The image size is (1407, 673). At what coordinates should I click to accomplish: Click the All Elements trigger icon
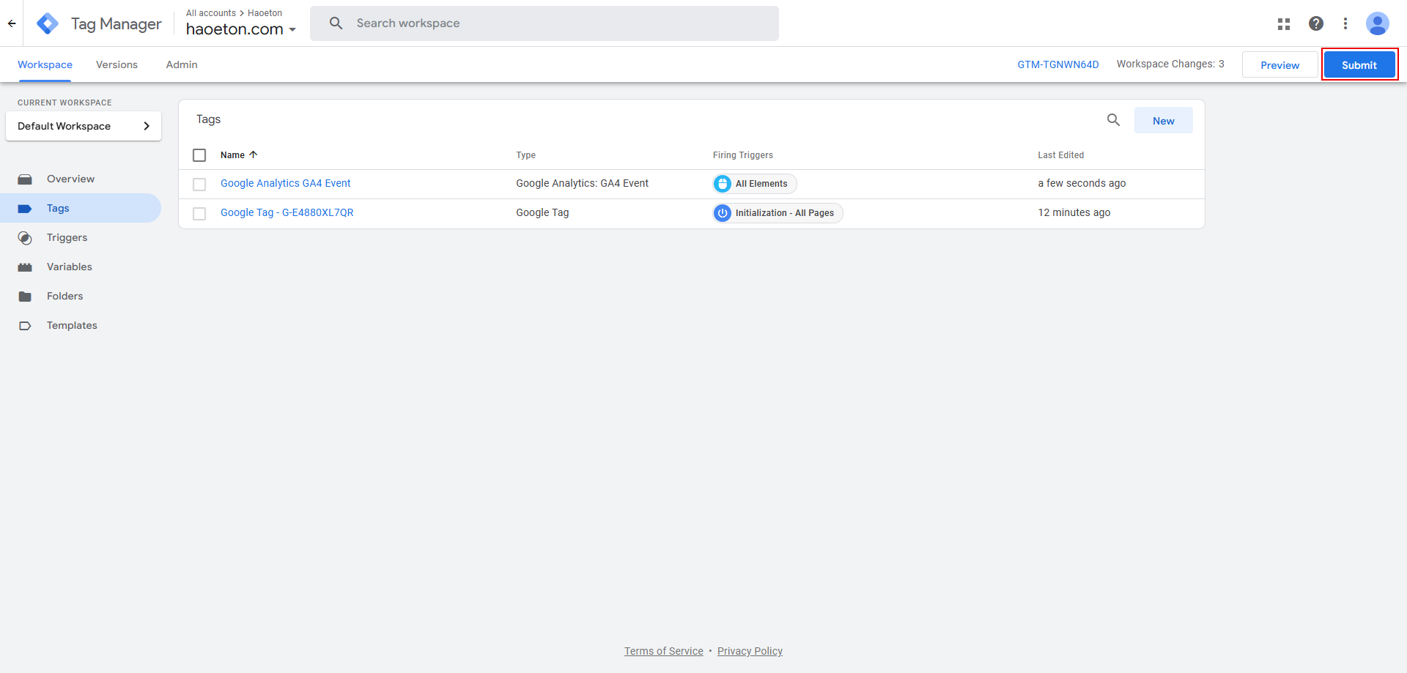point(723,184)
